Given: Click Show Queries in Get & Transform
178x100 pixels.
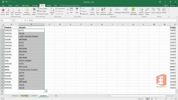Looking at the screenshot, I should (42, 9).
